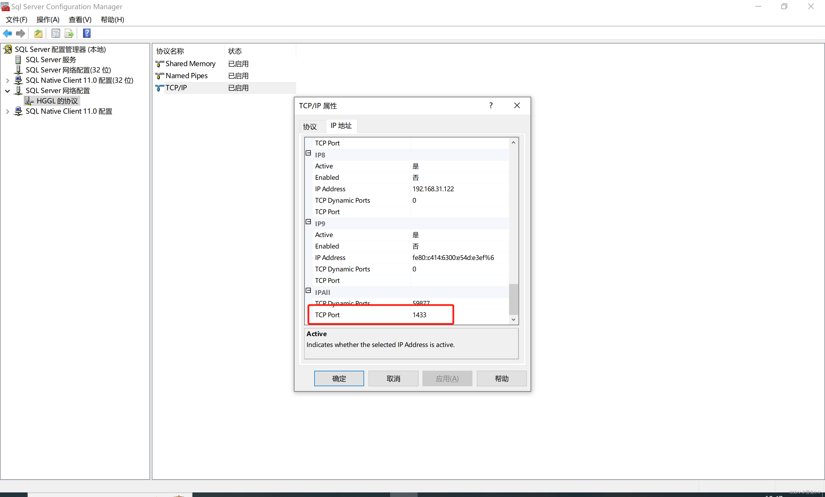Screen dimensions: 825x497
Task: Click the Back arrow toolbar icon
Action: 7,33
